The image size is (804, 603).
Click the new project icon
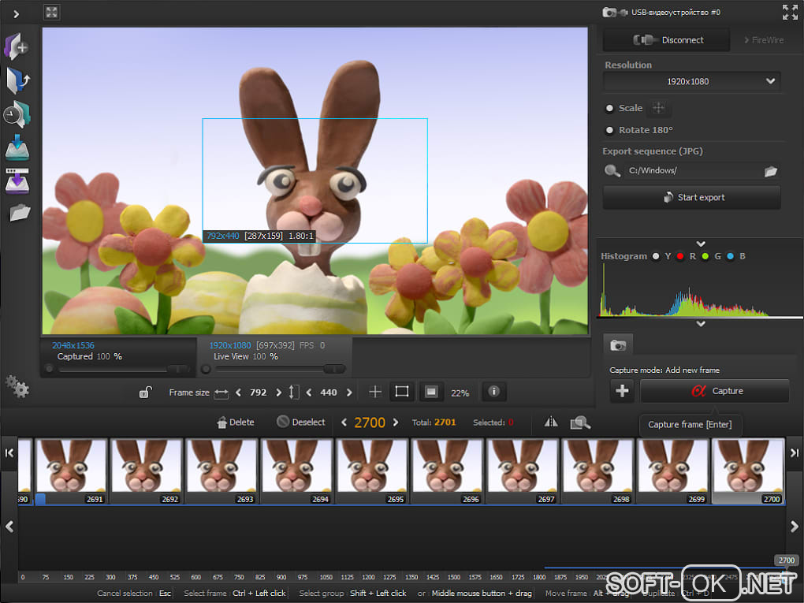coord(17,47)
